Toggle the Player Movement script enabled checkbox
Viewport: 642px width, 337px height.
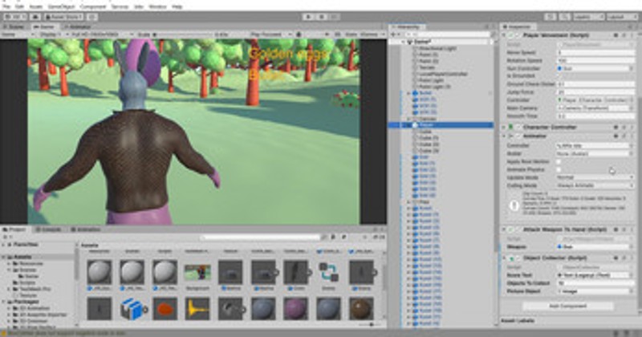pyautogui.click(x=518, y=35)
